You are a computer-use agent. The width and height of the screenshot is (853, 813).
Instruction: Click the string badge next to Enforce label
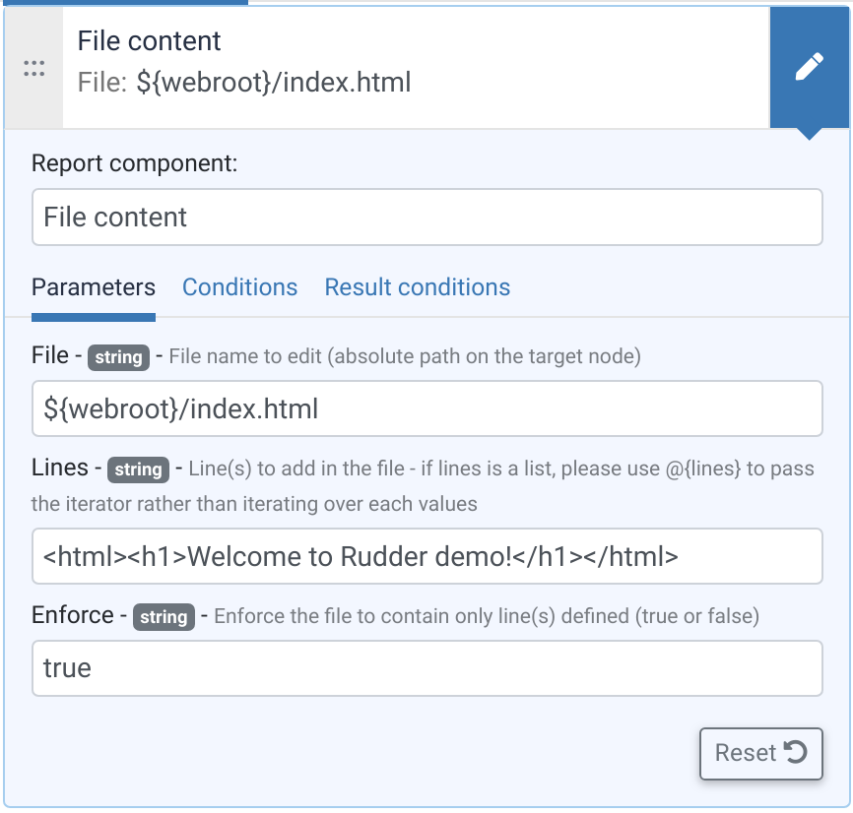[163, 617]
